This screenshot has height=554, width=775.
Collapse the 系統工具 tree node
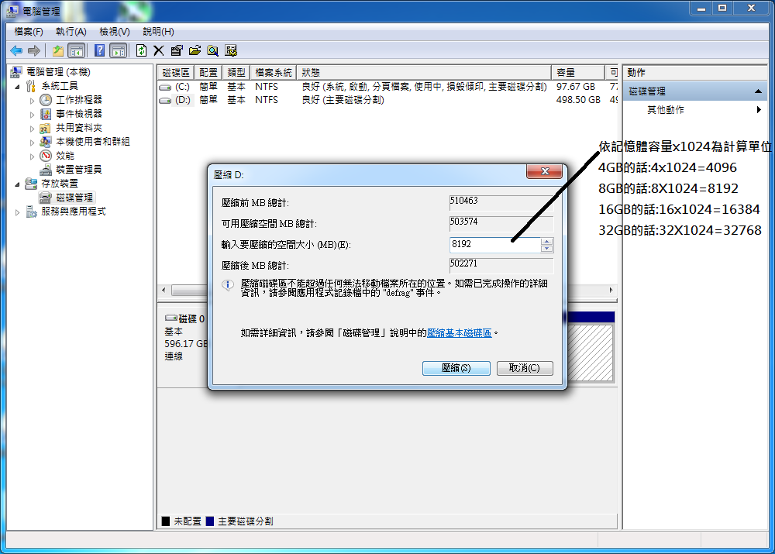17,87
